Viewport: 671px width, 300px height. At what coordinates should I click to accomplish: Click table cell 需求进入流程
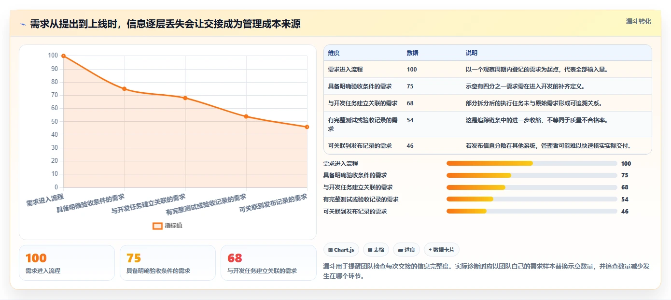(x=345, y=70)
